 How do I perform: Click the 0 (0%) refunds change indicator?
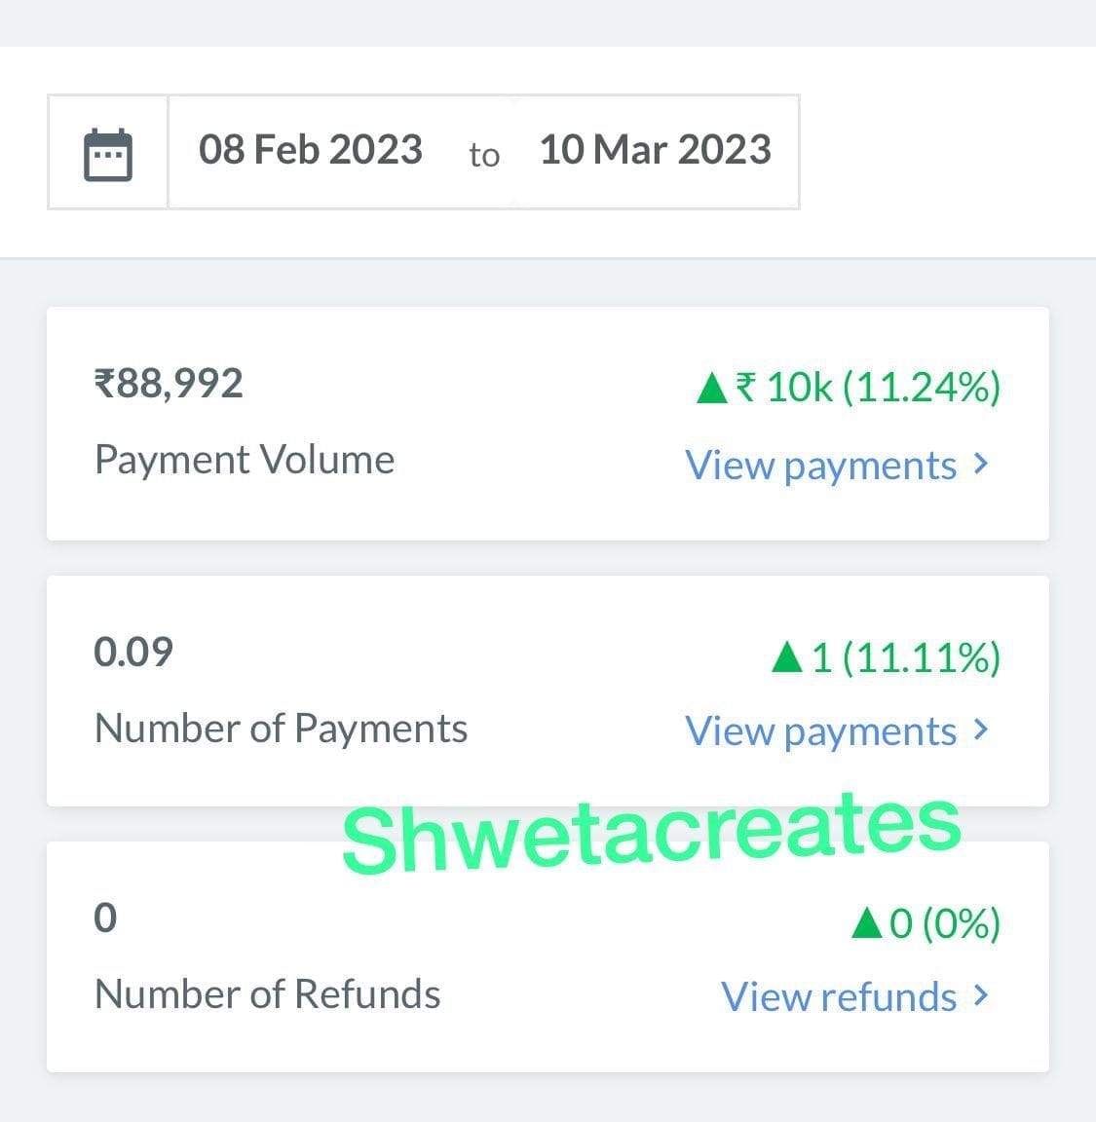coord(944,923)
